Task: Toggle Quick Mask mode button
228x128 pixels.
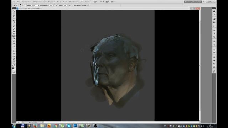Action: [x=14, y=72]
